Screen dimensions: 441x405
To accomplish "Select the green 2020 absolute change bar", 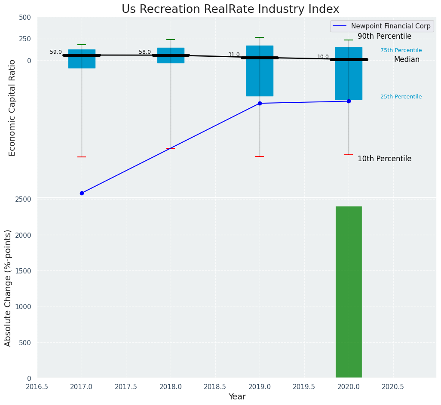I will [349, 292].
